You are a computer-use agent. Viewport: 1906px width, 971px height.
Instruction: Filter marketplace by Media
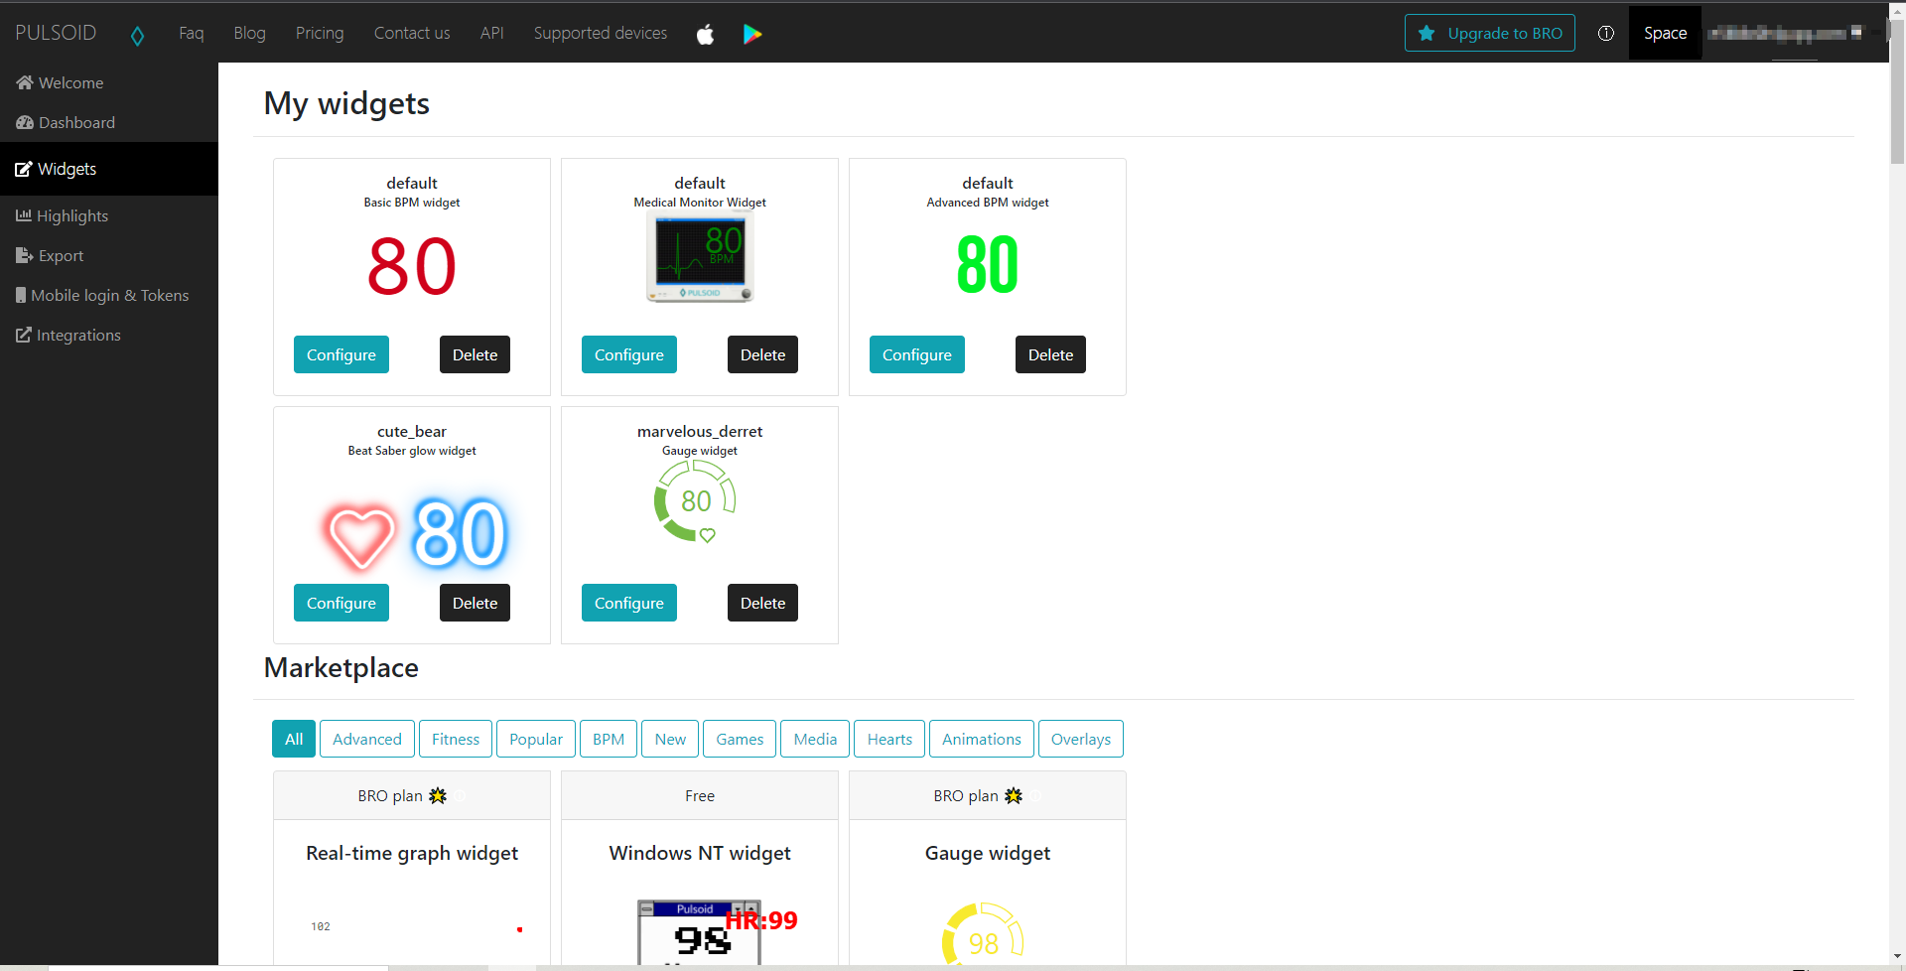(x=815, y=739)
